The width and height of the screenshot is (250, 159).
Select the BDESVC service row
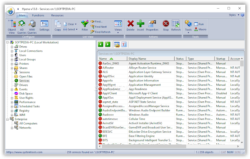(x=169, y=132)
